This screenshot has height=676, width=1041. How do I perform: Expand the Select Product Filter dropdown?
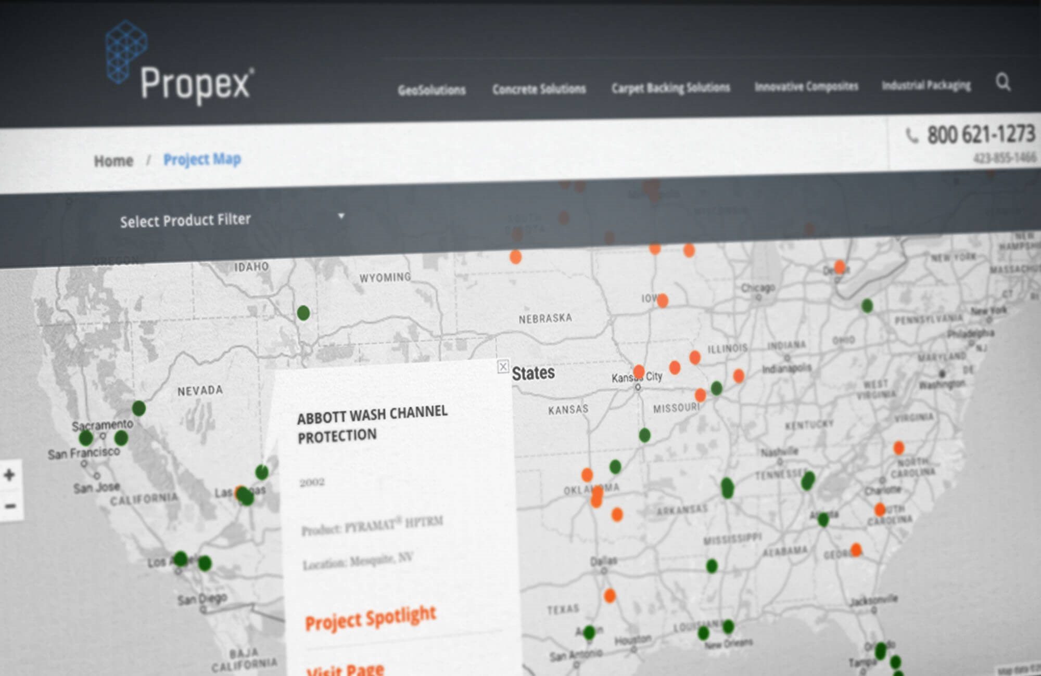232,219
